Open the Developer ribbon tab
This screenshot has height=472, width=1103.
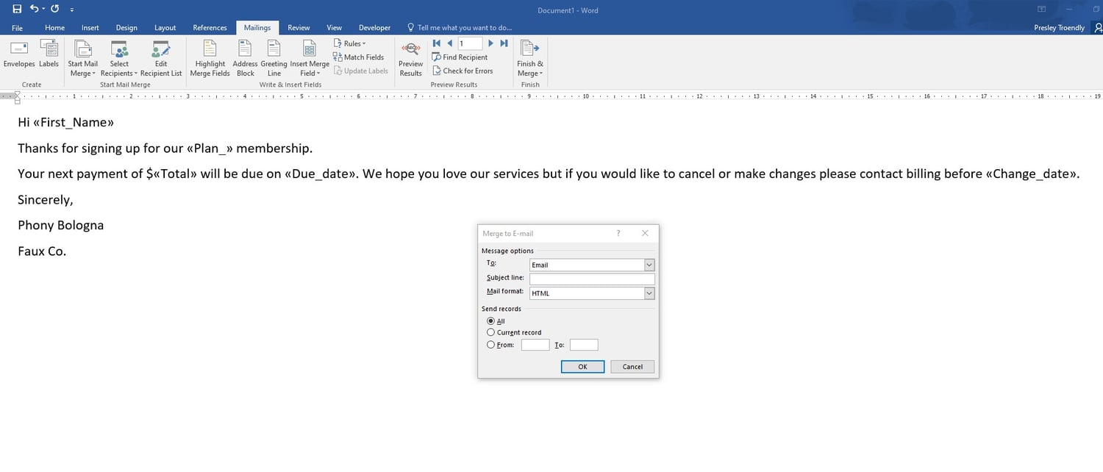[374, 27]
